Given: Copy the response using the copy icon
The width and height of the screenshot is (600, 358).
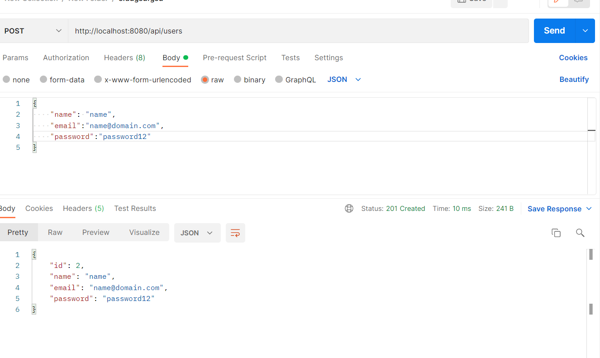Looking at the screenshot, I should pos(556,233).
